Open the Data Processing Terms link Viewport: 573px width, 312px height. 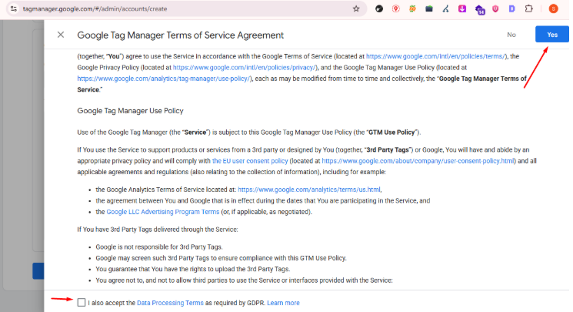[170, 303]
